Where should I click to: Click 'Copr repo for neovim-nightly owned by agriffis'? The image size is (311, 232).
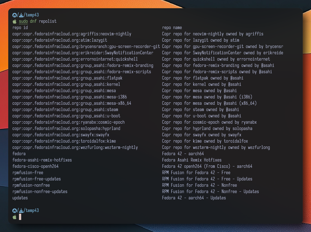[x=213, y=34]
